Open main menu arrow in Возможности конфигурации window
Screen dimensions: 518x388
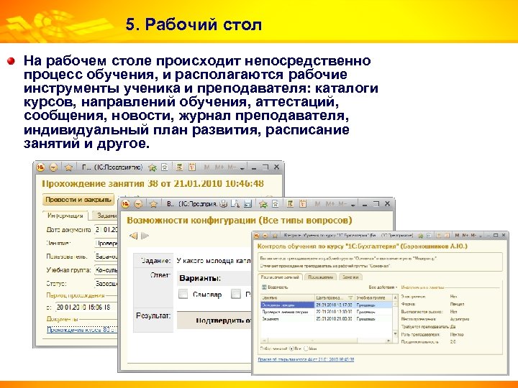coord(138,204)
